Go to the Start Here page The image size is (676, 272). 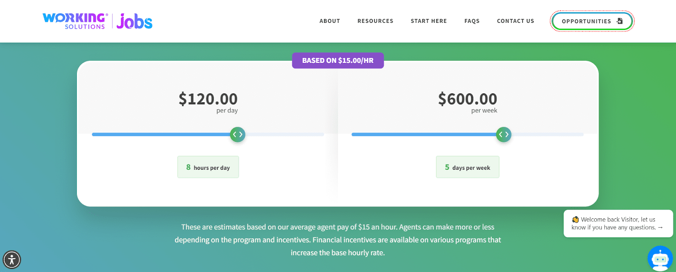(428, 21)
